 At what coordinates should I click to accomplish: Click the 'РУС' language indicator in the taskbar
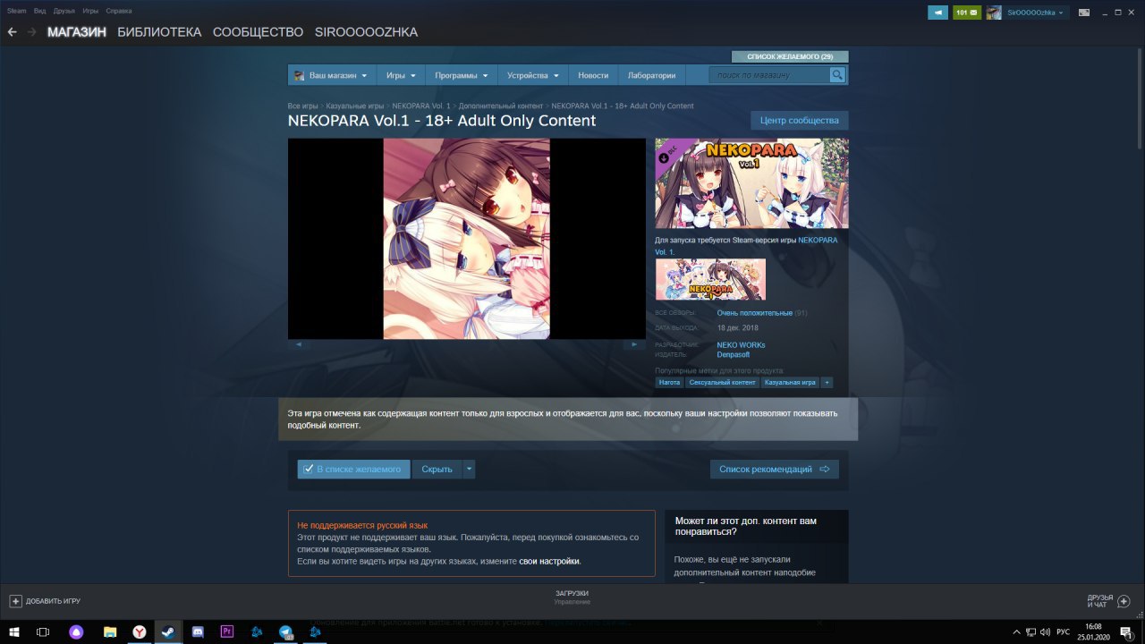click(1064, 631)
